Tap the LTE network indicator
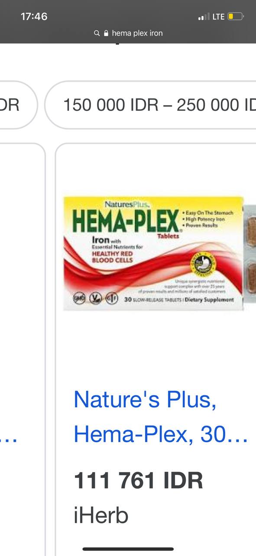256x556 pixels. point(218,17)
